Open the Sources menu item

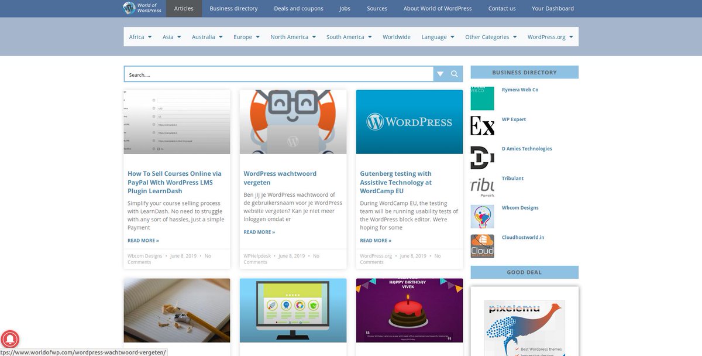[377, 8]
